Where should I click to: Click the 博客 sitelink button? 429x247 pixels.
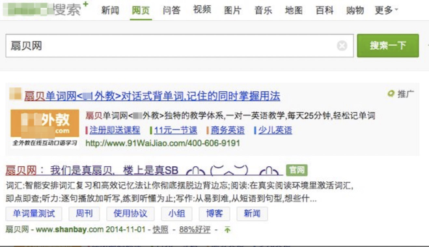(x=215, y=214)
